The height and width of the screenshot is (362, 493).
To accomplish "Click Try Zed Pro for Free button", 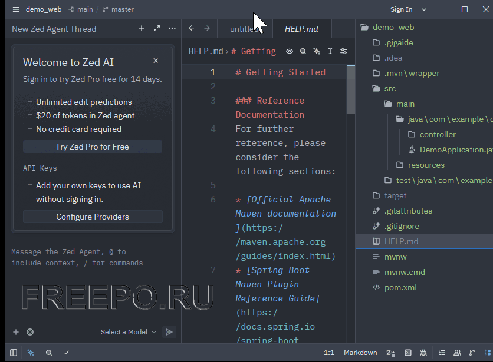I will click(93, 147).
